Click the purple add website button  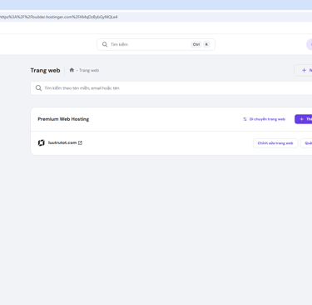pyautogui.click(x=304, y=119)
